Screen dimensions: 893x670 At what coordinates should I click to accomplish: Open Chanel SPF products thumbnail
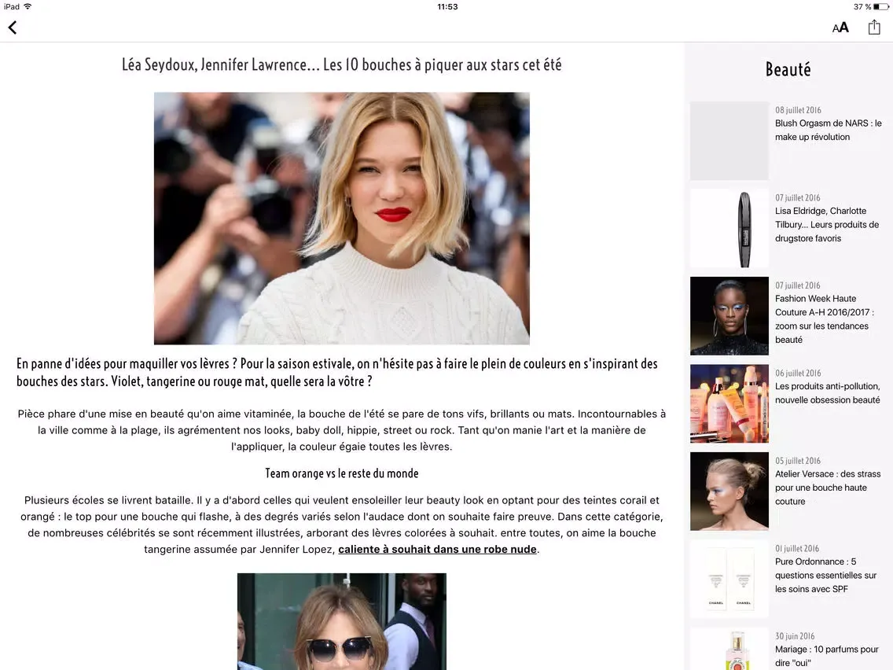point(729,580)
